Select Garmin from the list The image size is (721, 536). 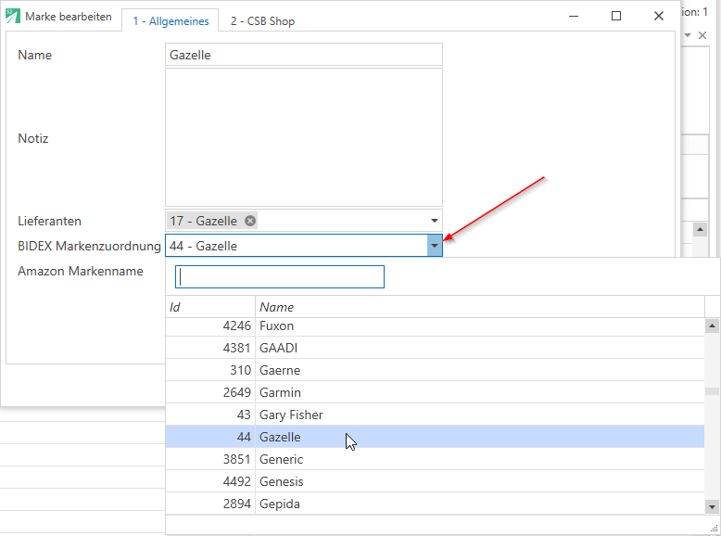coord(435,392)
